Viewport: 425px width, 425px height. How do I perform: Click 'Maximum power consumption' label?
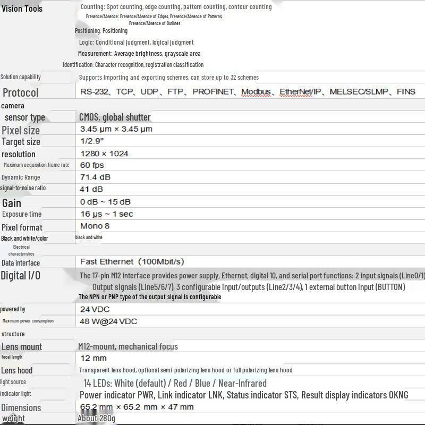pos(28,321)
